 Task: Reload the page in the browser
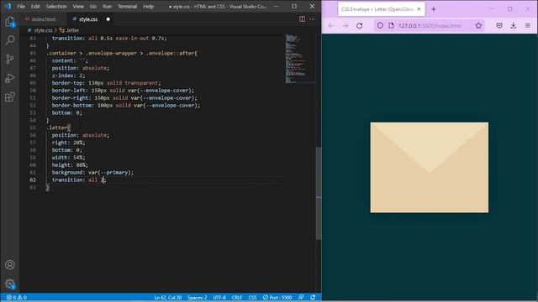359,26
